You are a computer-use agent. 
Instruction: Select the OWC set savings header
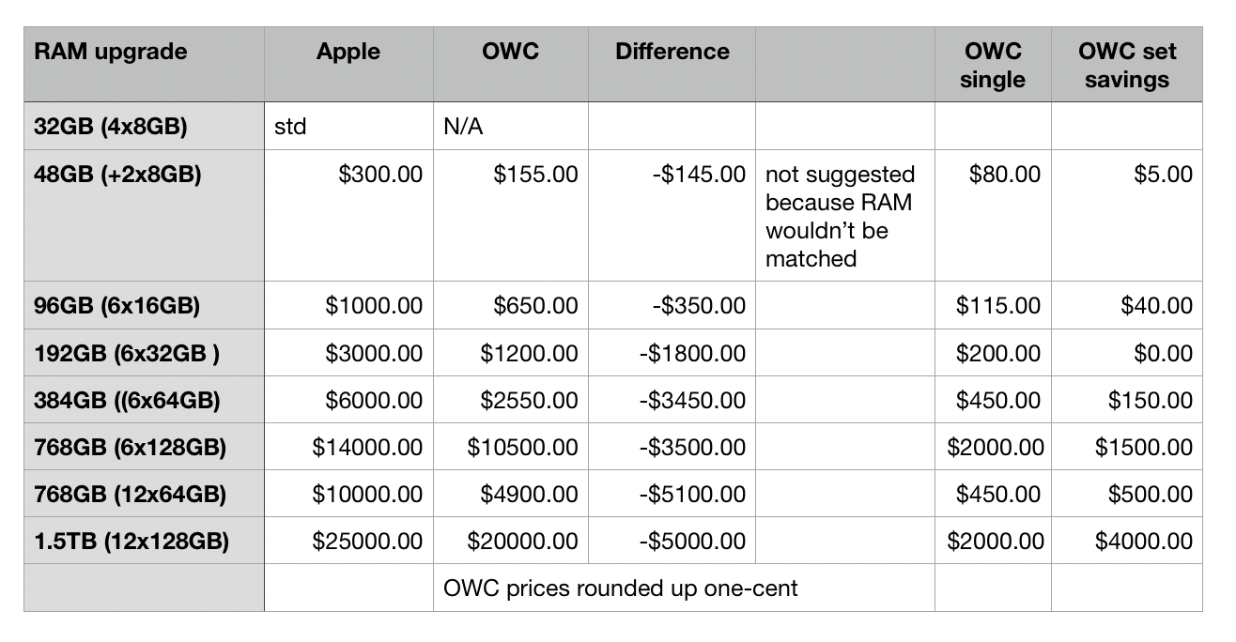1126,65
